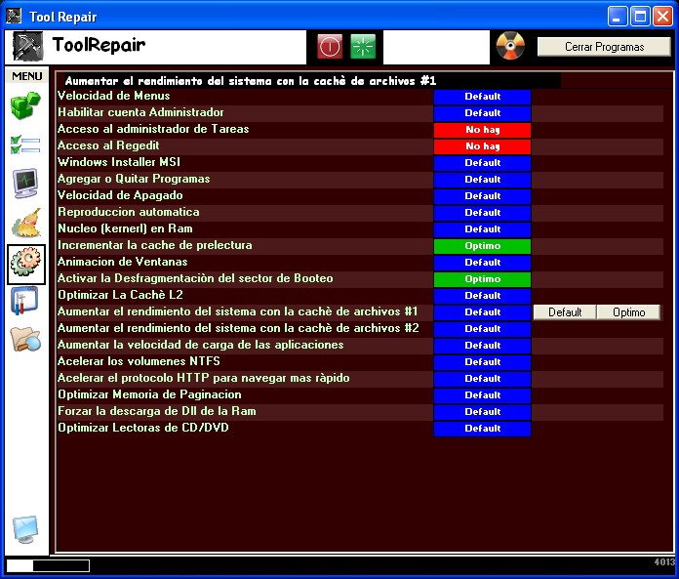Click the desktop monitor icon at sidebar bottom
The width and height of the screenshot is (679, 579).
(x=25, y=529)
